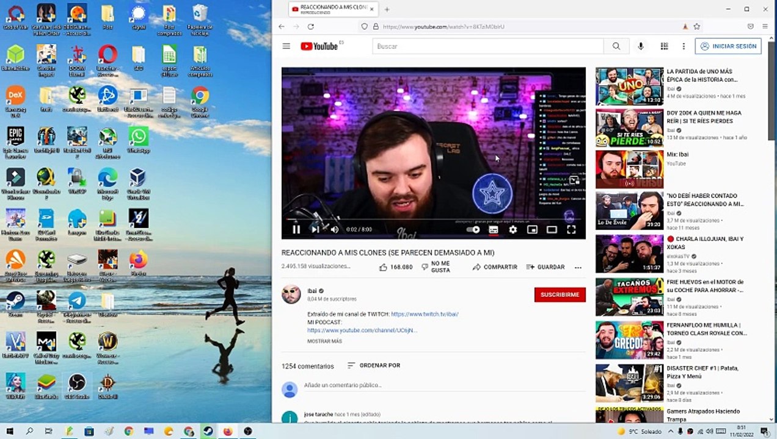Viewport: 777px width, 439px height.
Task: Open the notification center in the taskbar
Action: 764,431
